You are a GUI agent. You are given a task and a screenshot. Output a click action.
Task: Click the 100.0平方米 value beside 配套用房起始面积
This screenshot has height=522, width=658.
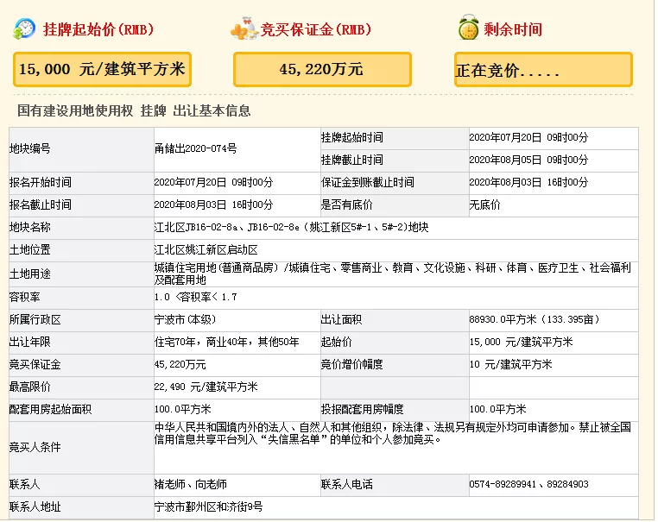click(x=183, y=410)
